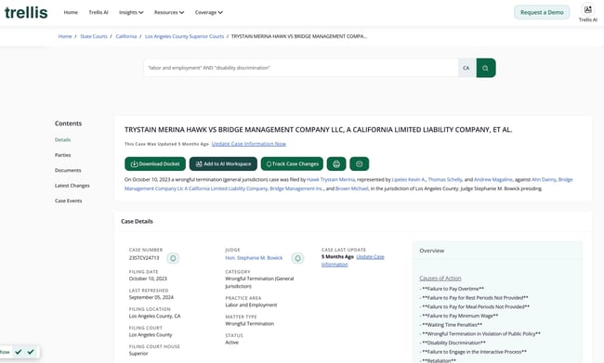Select case number 23STCV24713 text
This screenshot has width=604, height=363.
(x=144, y=258)
